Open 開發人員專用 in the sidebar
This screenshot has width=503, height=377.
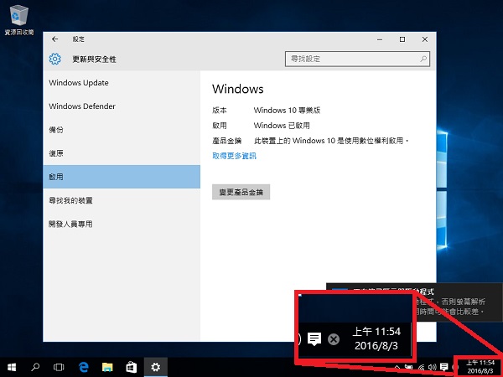coord(122,224)
